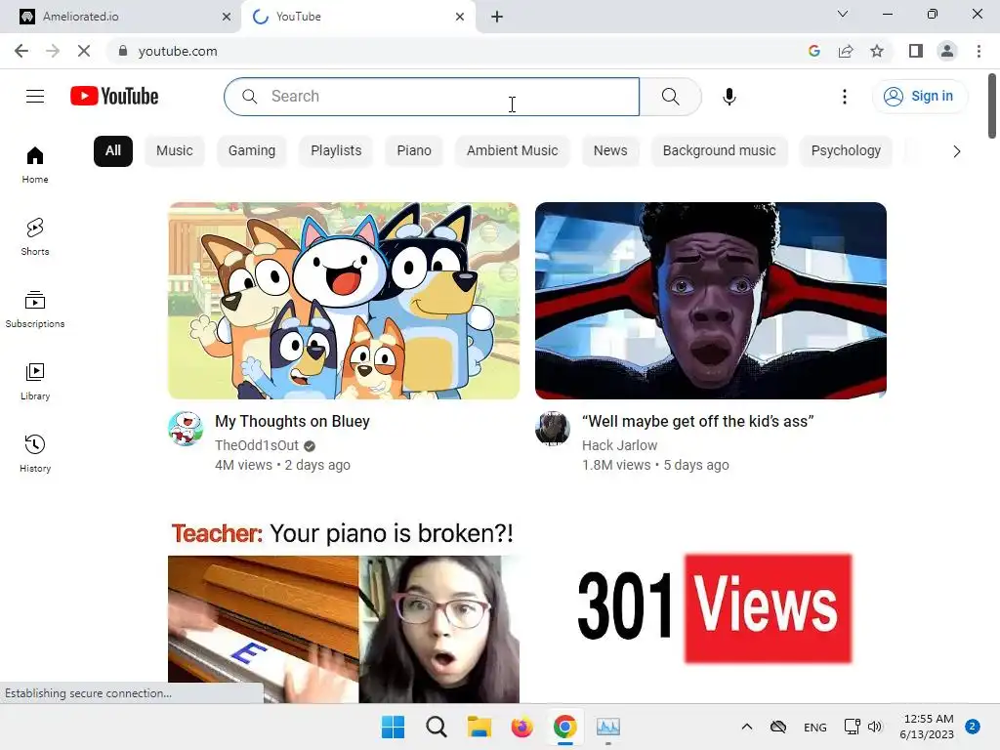Click inside the YouTube Search field
The height and width of the screenshot is (750, 1000).
[432, 97]
